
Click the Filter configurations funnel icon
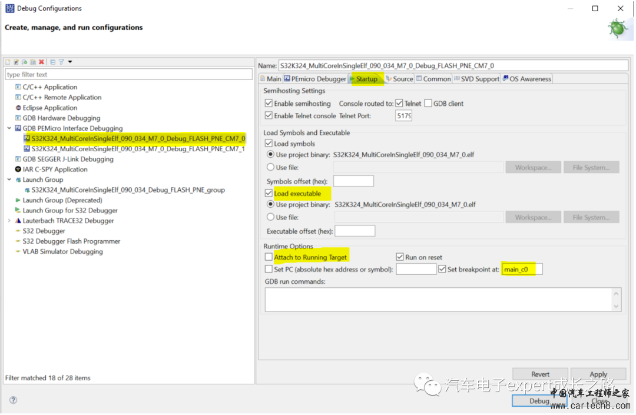coord(61,62)
